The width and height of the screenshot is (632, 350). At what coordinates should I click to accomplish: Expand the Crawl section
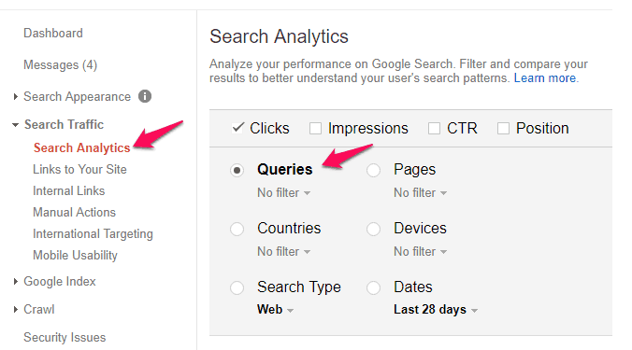pos(15,309)
